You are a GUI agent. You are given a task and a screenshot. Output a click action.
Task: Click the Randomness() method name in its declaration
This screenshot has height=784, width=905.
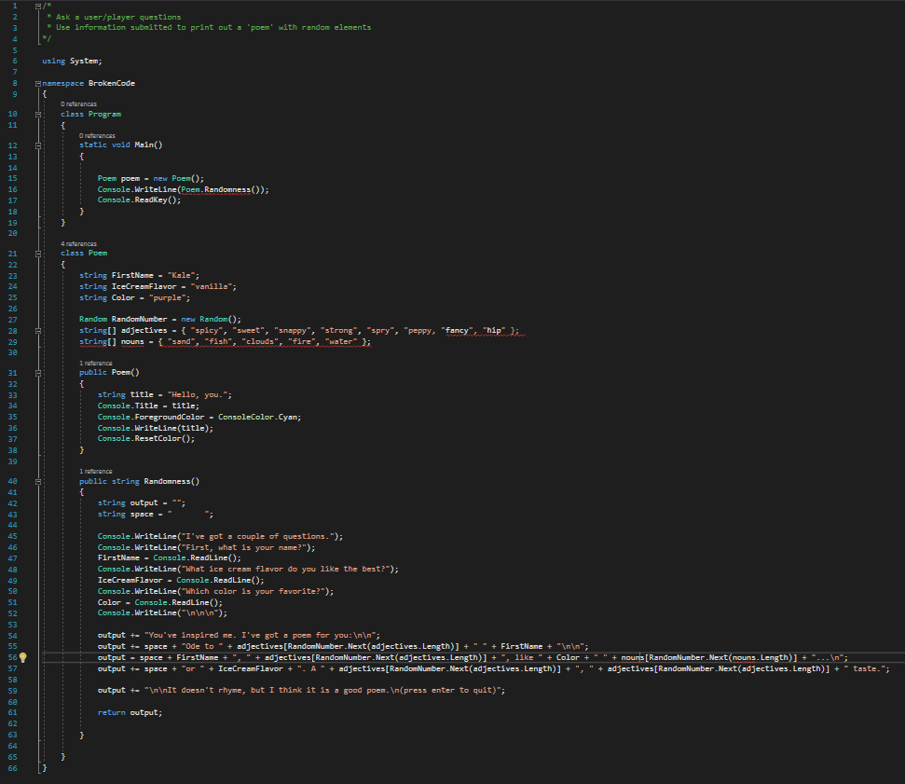(168, 481)
